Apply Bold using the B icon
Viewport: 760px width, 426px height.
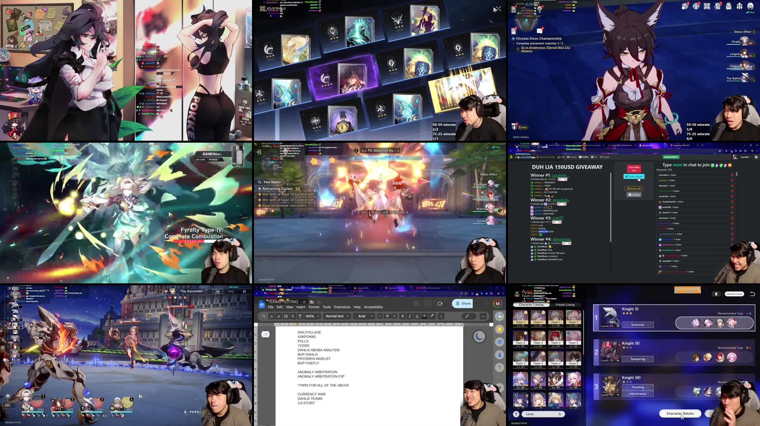point(402,316)
